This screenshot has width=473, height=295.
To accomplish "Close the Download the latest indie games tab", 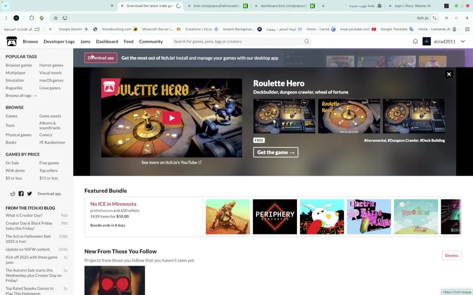I will [122, 6].
